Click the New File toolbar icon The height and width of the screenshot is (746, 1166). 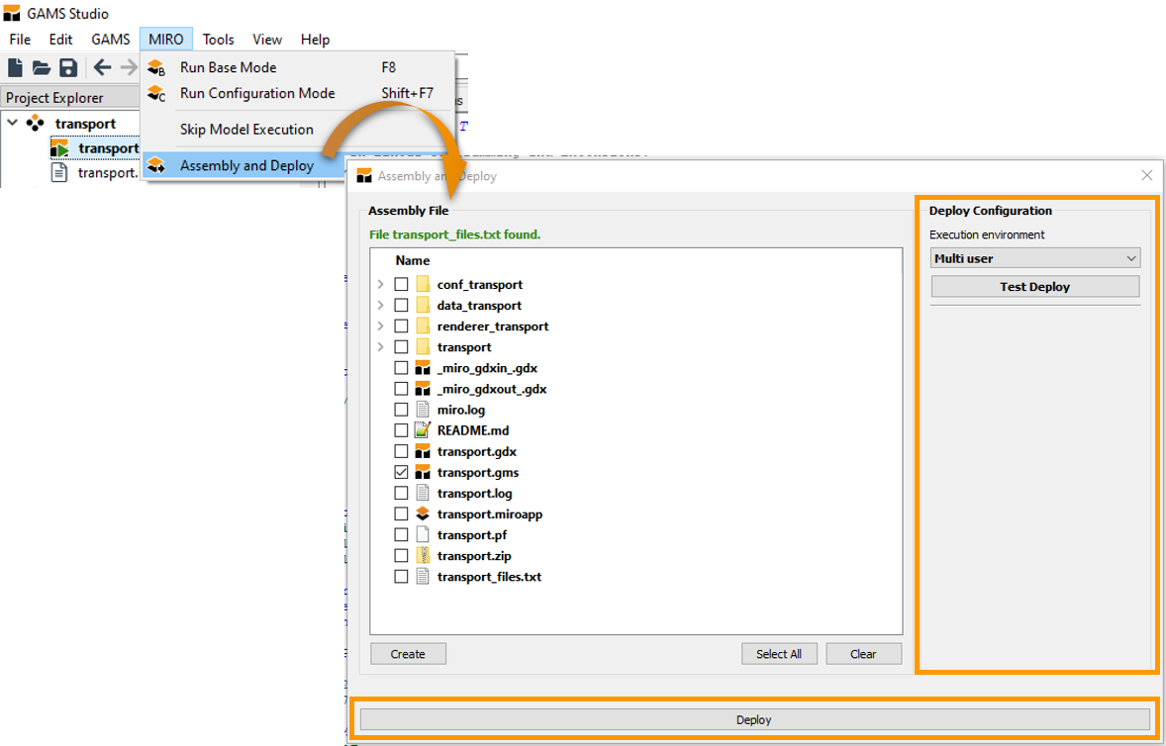pos(16,67)
